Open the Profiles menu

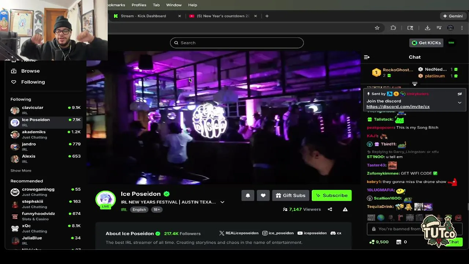139,5
